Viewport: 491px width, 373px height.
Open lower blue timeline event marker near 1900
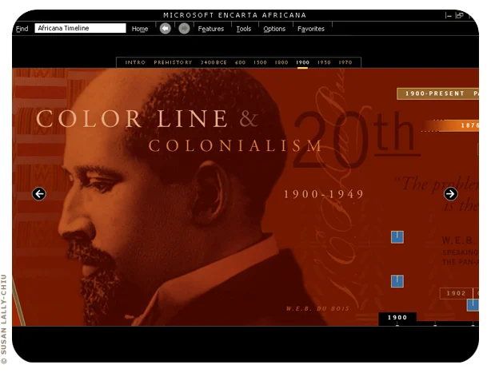(397, 281)
